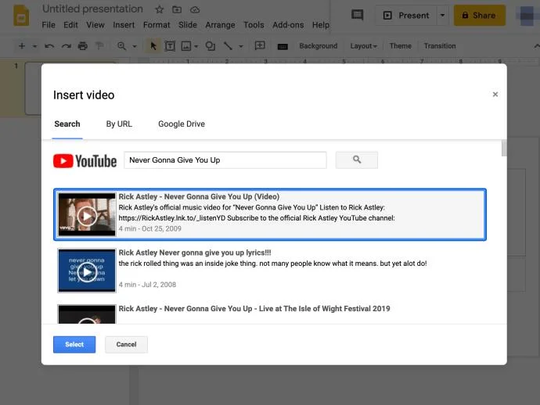Click '4 min - Oct 25, 2009' text
The width and height of the screenshot is (540, 405).
point(149,228)
